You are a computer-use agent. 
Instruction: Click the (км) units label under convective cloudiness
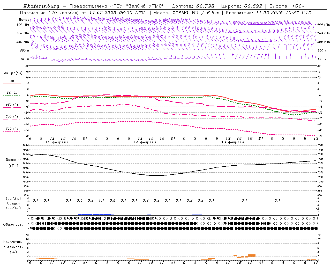13,252
